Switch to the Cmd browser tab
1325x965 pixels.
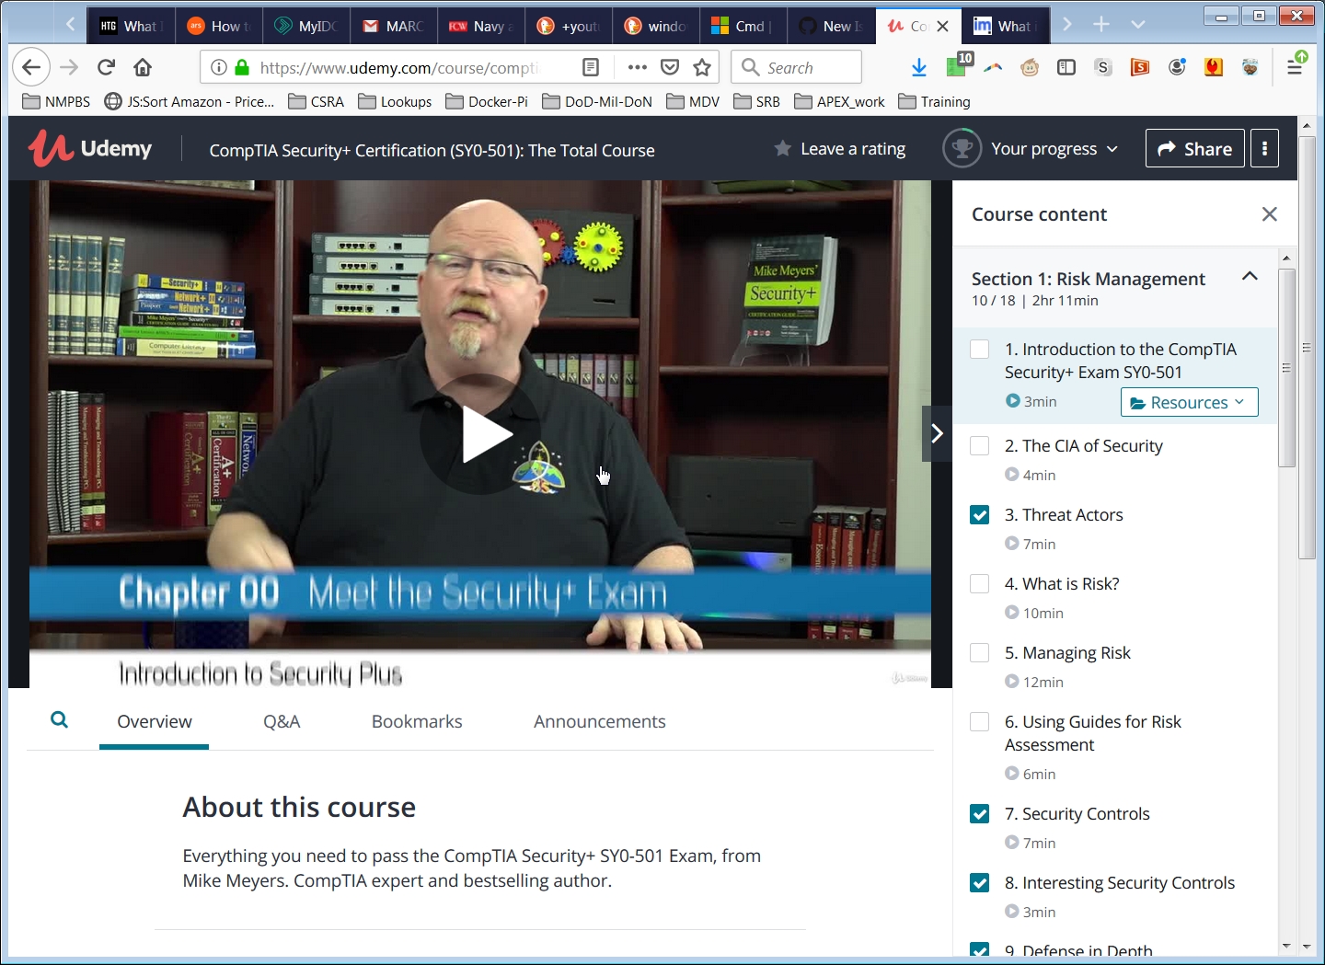(743, 26)
